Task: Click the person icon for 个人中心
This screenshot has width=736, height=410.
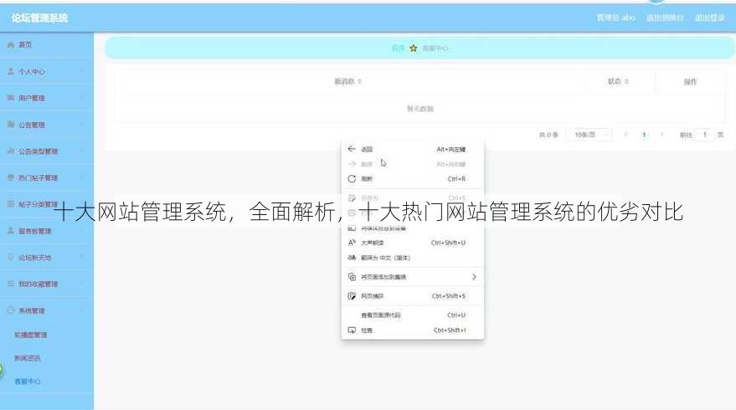Action: (x=11, y=71)
